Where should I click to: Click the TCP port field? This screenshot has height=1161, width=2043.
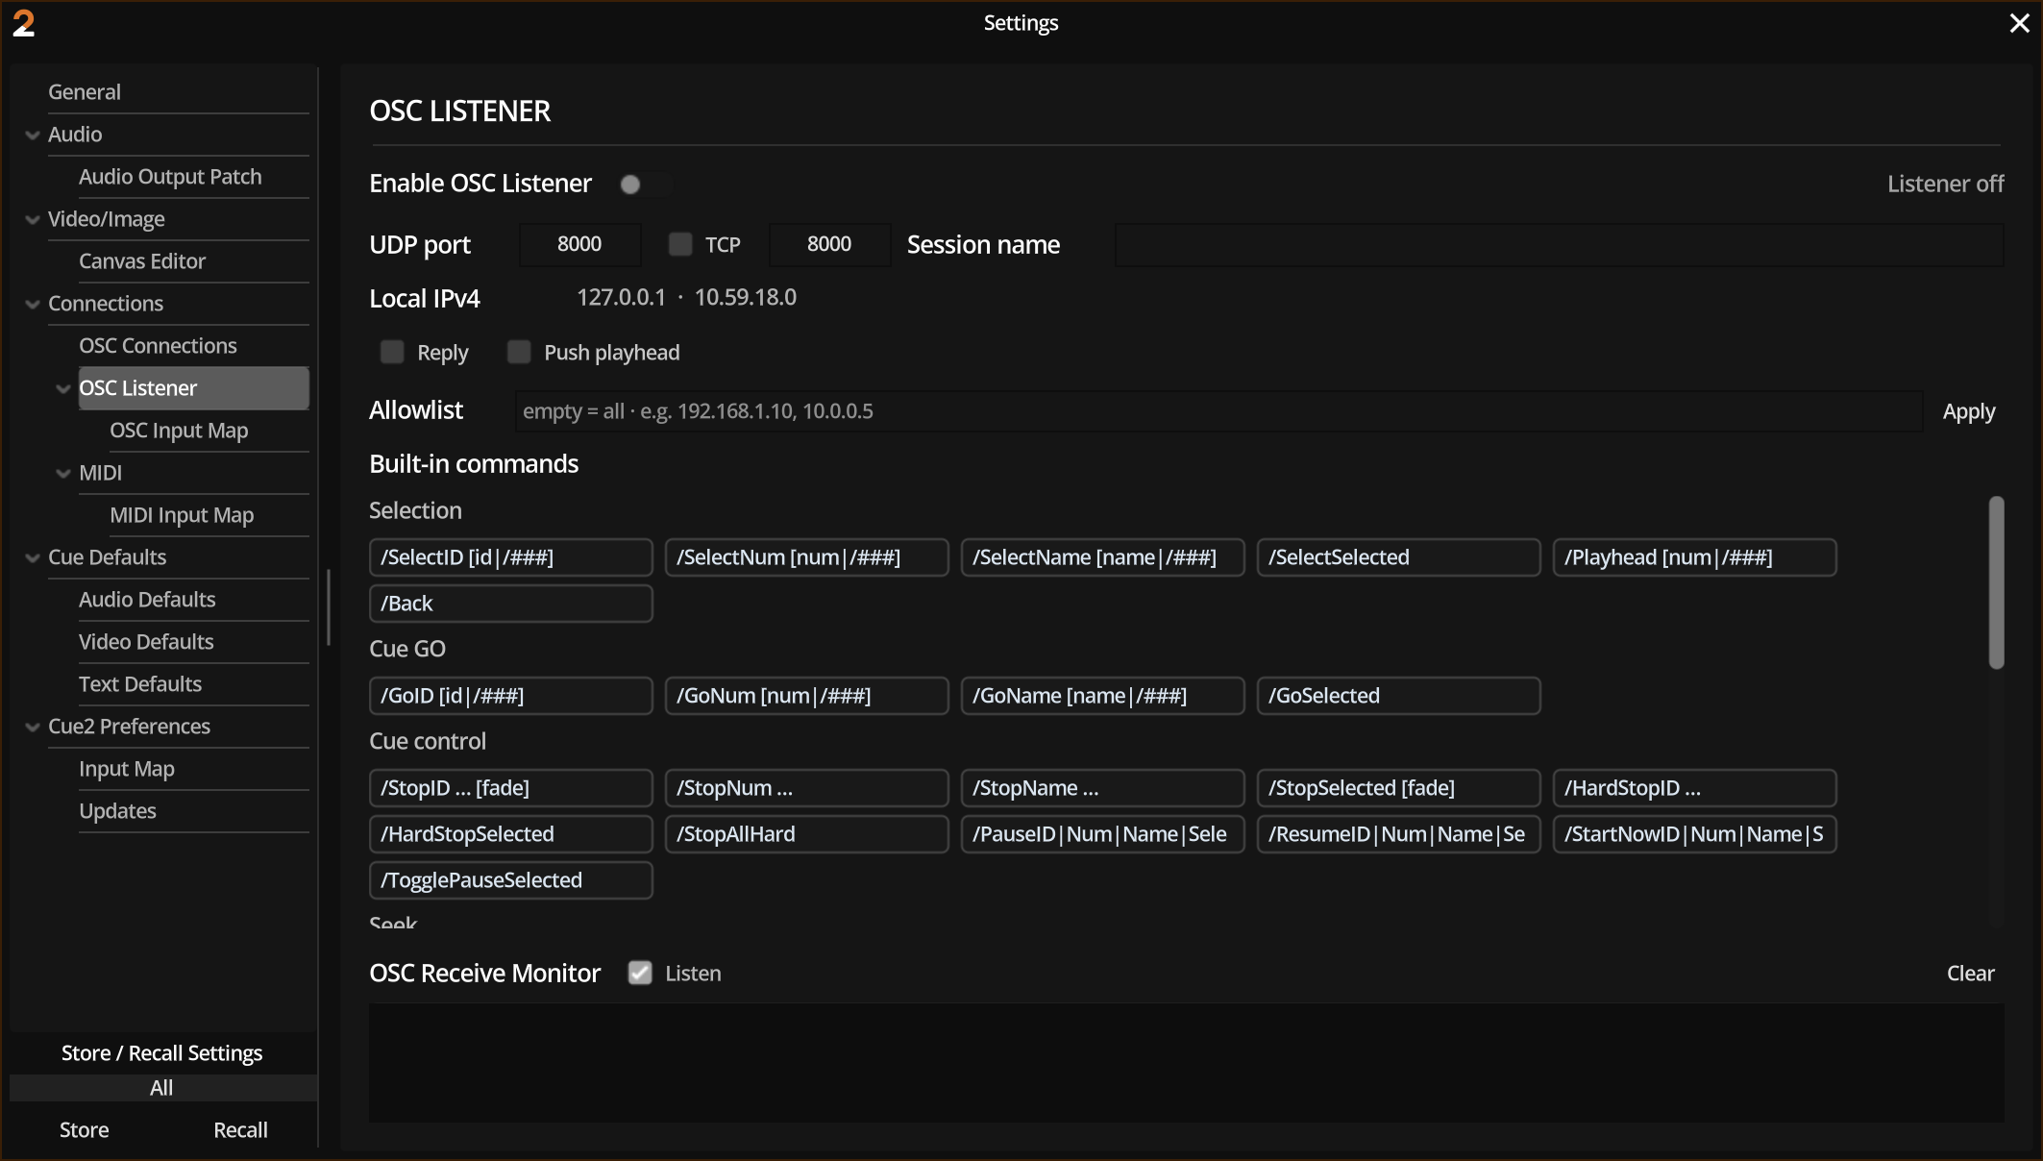point(829,244)
